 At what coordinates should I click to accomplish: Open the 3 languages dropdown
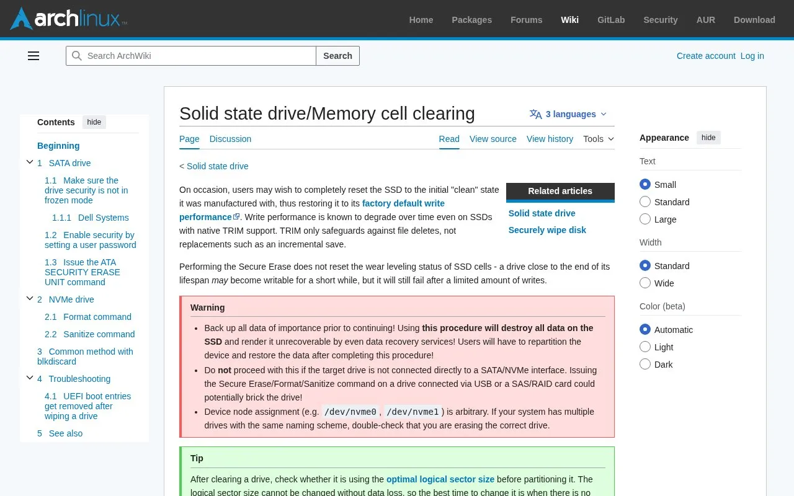569,114
